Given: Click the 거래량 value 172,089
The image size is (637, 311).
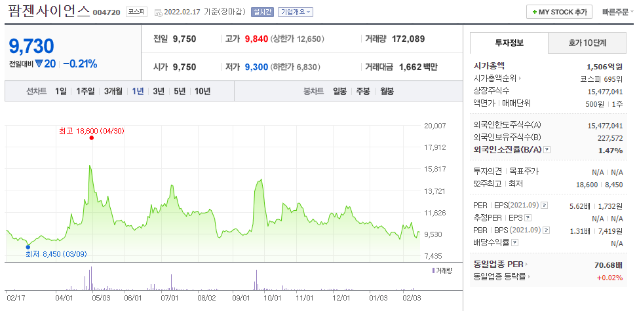Looking at the screenshot, I should tap(408, 39).
